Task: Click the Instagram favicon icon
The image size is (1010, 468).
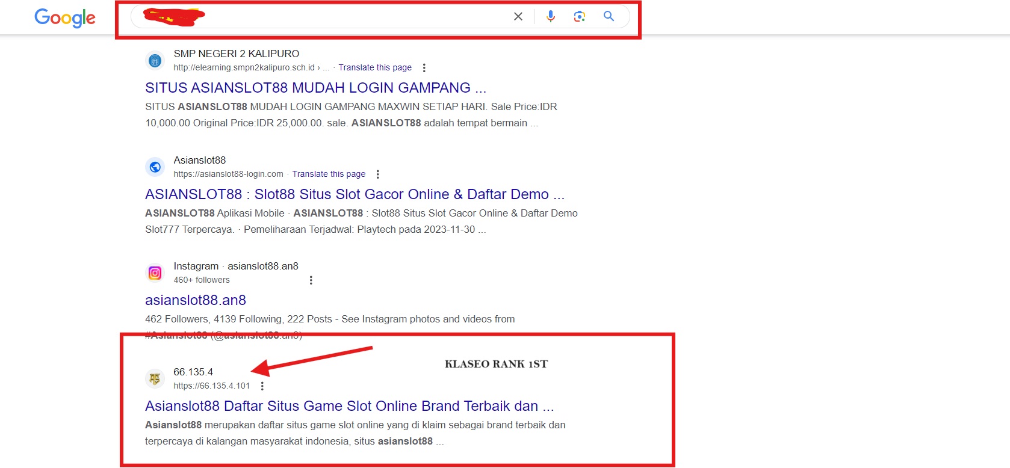Action: [155, 273]
